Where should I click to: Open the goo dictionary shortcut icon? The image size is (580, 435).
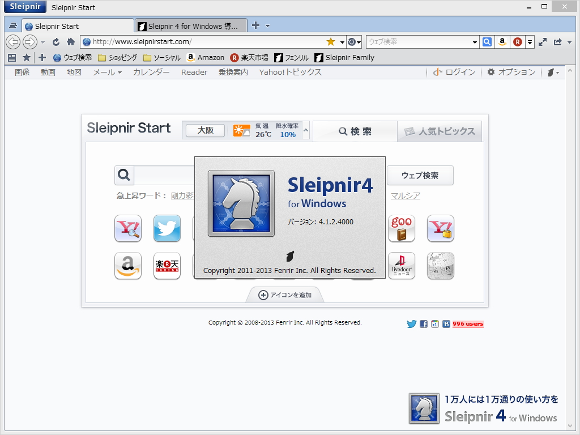pyautogui.click(x=402, y=229)
